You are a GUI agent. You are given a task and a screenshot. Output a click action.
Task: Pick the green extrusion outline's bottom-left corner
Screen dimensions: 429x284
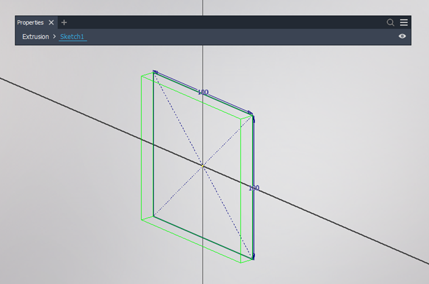tap(142, 219)
